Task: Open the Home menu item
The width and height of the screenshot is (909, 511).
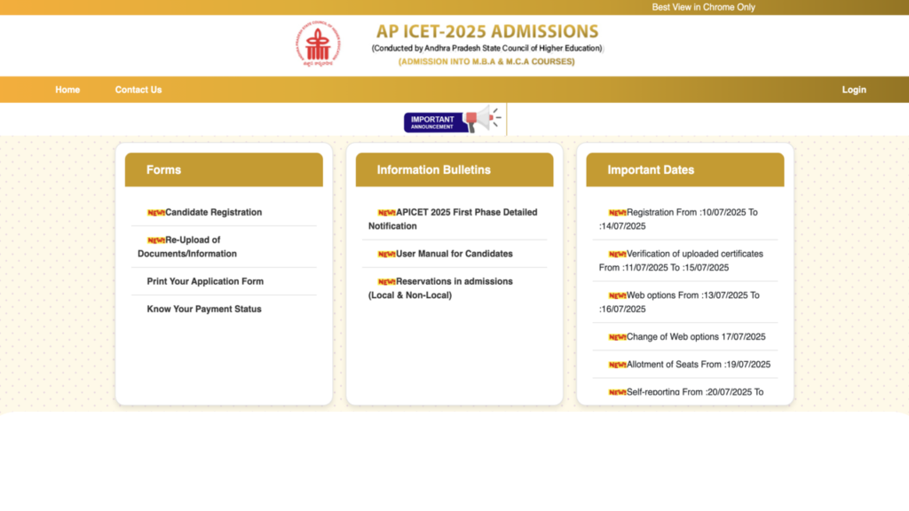Action: 67,90
